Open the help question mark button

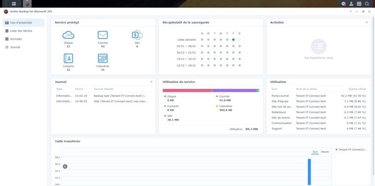click(x=351, y=11)
